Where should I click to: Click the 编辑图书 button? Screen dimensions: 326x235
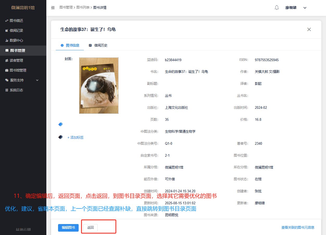coord(68,228)
